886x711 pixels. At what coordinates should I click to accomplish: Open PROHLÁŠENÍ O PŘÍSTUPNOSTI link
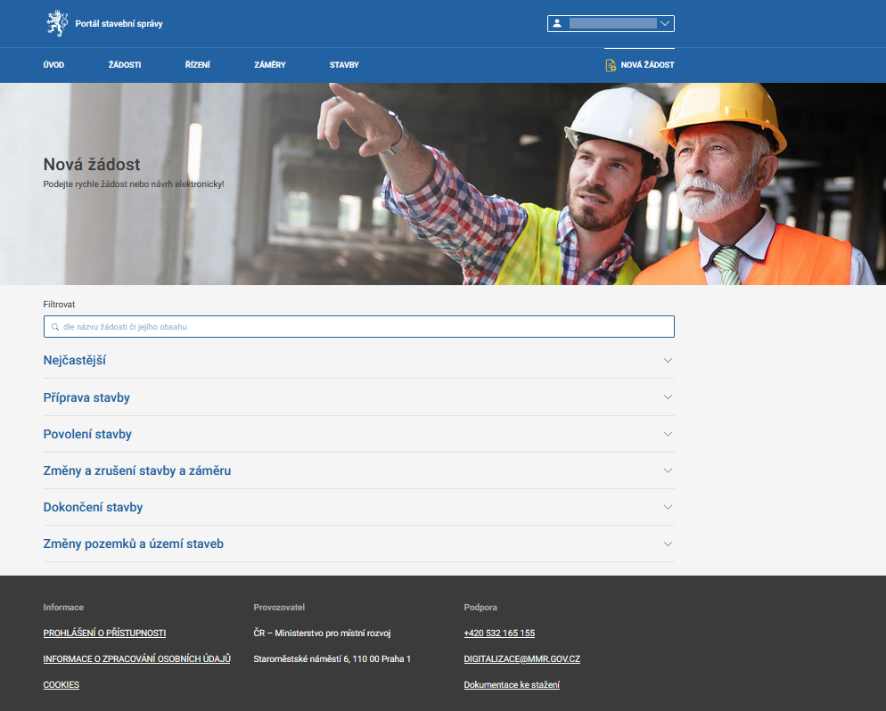104,633
